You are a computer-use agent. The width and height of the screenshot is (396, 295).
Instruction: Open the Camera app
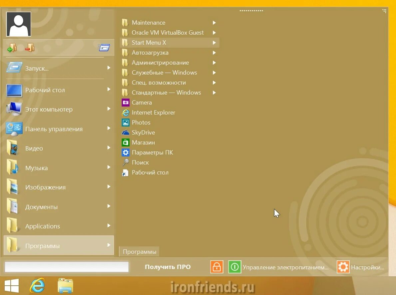click(142, 102)
